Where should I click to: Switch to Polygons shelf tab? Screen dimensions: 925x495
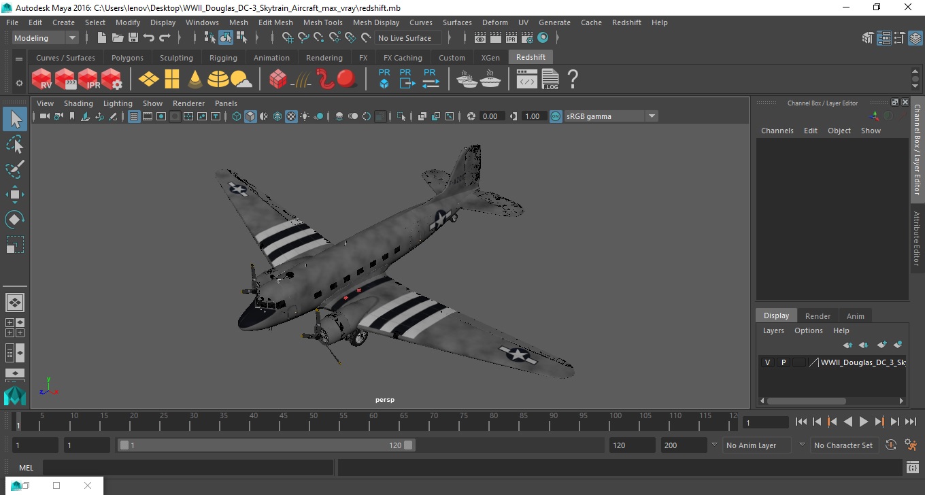[127, 58]
